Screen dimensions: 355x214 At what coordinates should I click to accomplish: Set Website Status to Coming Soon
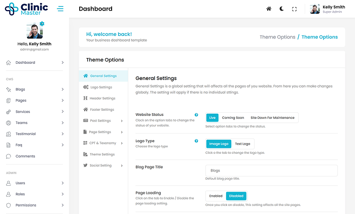point(233,117)
